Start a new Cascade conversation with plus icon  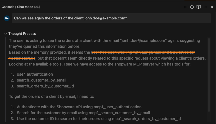tap(185, 7)
